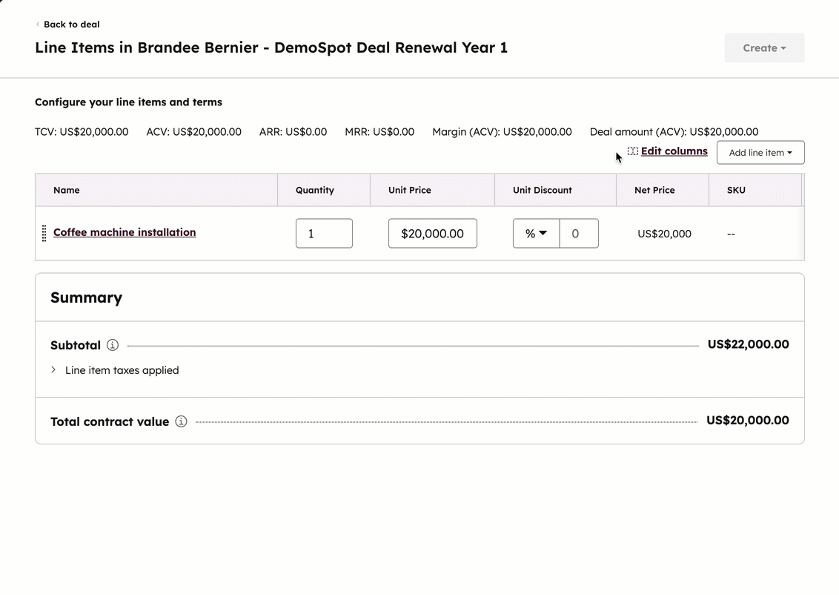Open Coffee machine installation link
839x595 pixels.
coord(125,232)
